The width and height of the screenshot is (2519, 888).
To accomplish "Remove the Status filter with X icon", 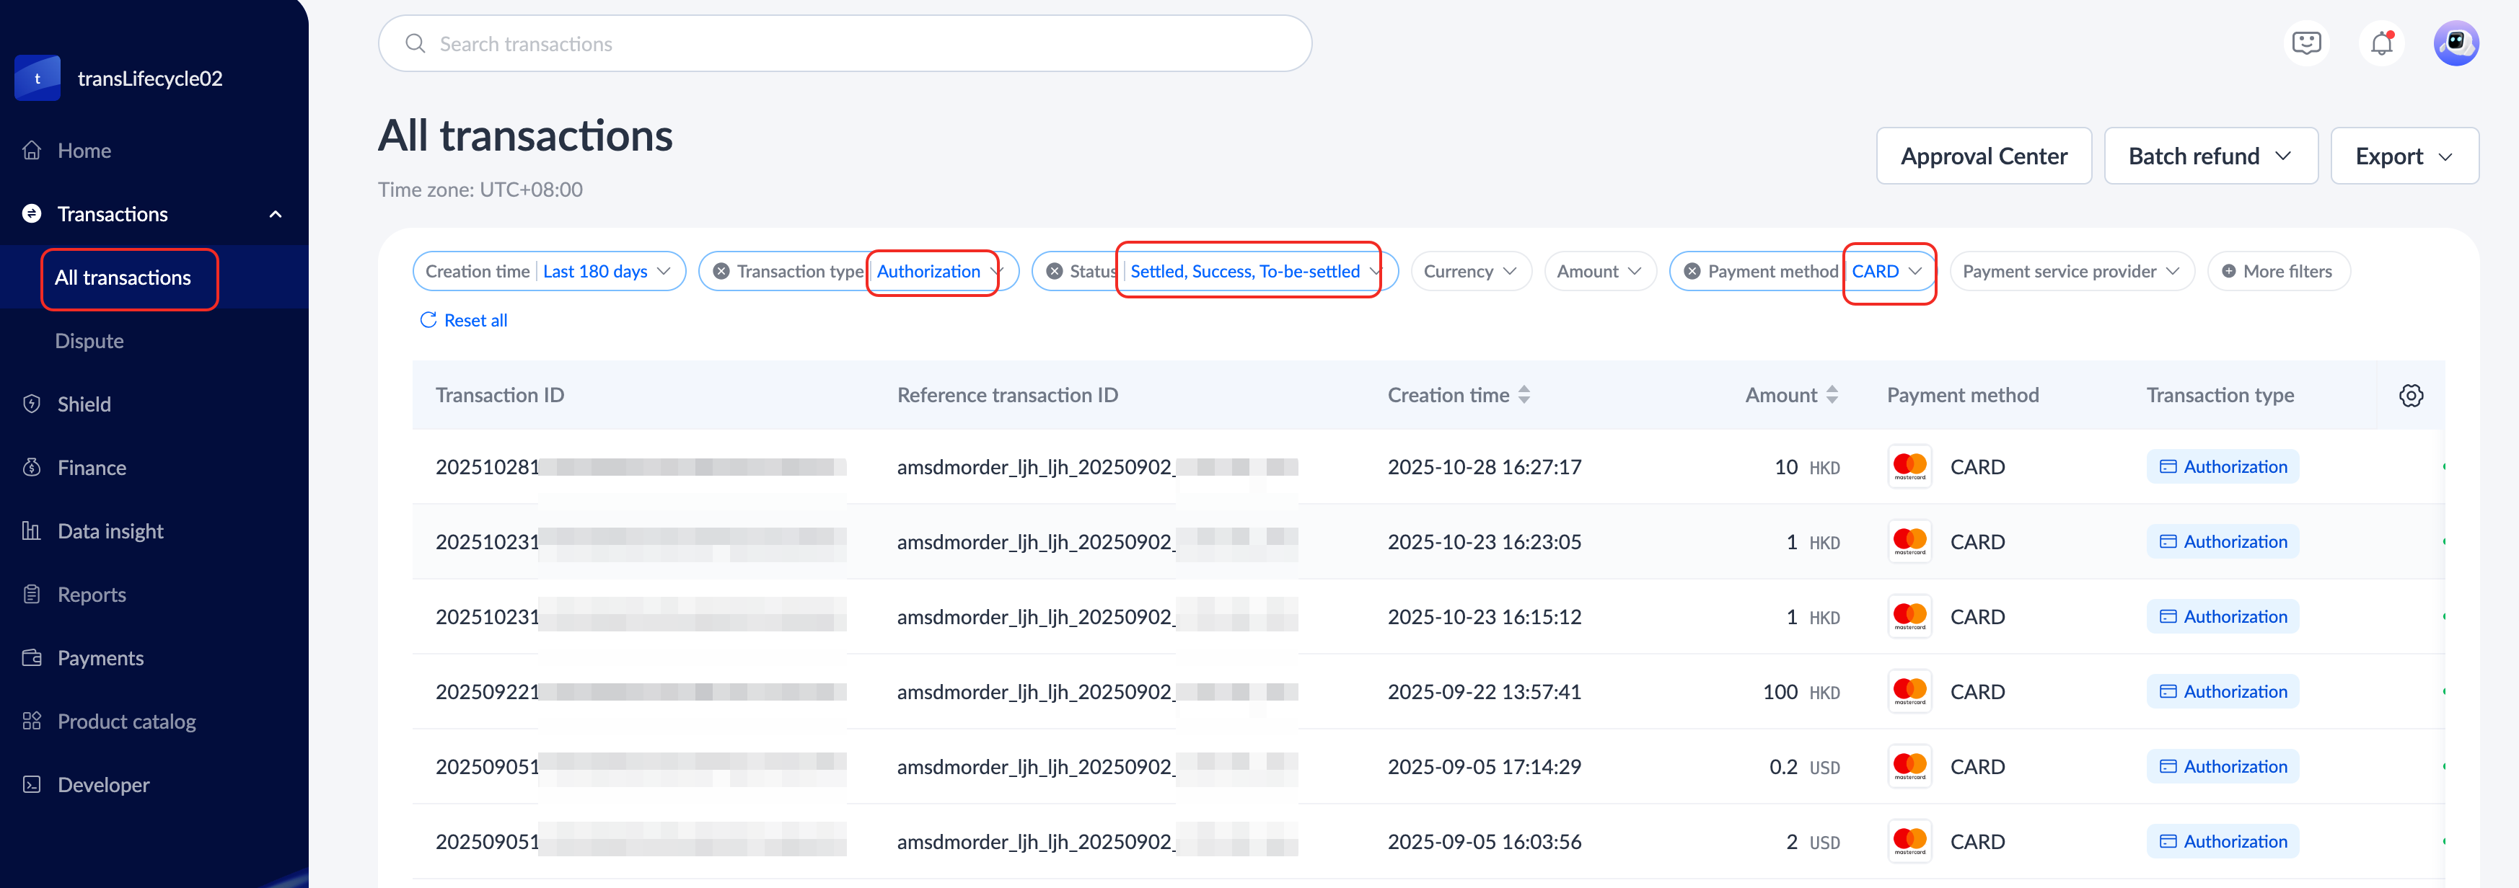I will coord(1054,272).
